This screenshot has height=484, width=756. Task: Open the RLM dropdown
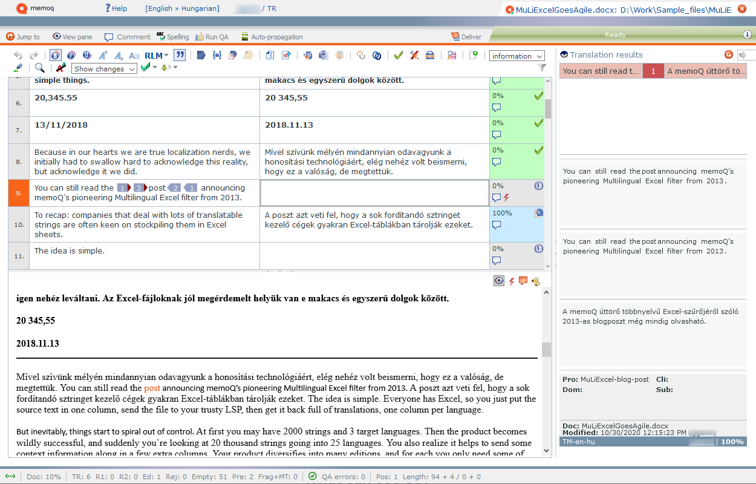pyautogui.click(x=157, y=56)
